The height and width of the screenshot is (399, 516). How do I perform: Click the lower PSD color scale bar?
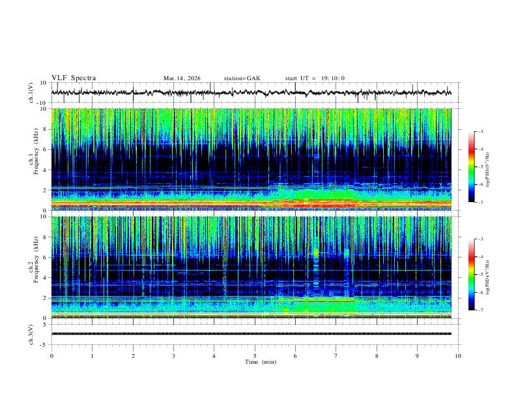471,274
